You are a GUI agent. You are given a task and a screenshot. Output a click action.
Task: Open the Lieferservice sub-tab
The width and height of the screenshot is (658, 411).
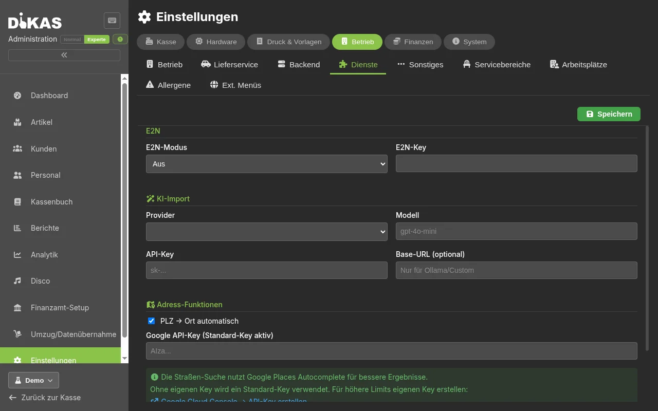click(x=229, y=65)
